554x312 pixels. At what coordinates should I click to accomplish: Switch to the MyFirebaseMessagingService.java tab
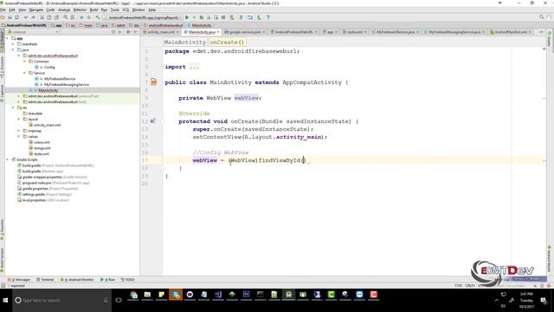[x=454, y=32]
